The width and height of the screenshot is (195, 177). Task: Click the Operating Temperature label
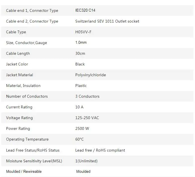click(27, 139)
